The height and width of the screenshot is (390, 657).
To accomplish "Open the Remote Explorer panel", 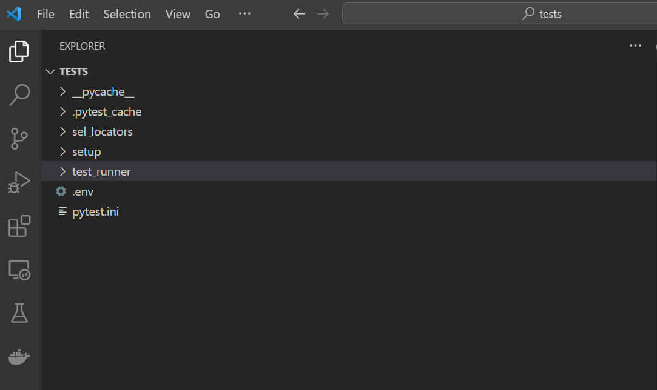I will pos(20,270).
